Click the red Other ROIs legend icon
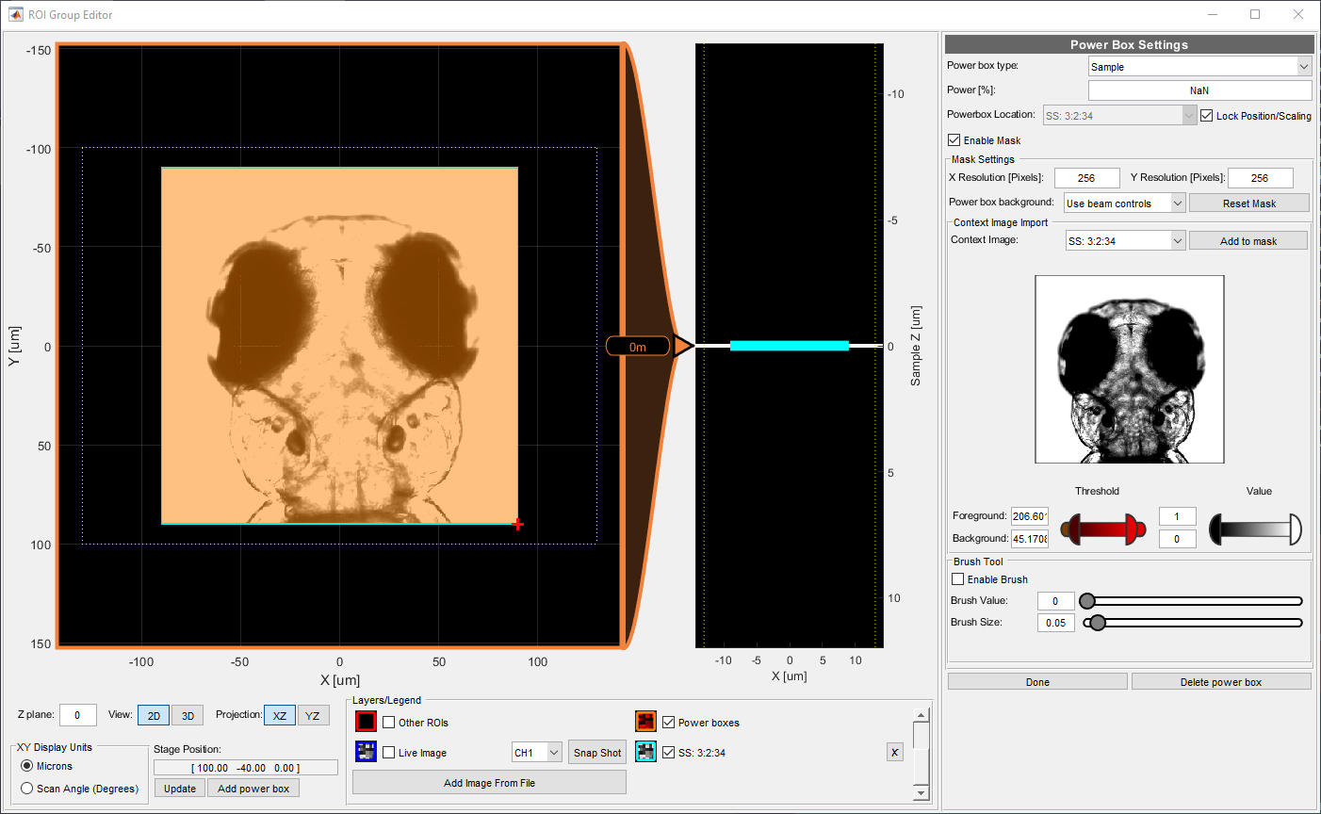1321x814 pixels. point(366,721)
